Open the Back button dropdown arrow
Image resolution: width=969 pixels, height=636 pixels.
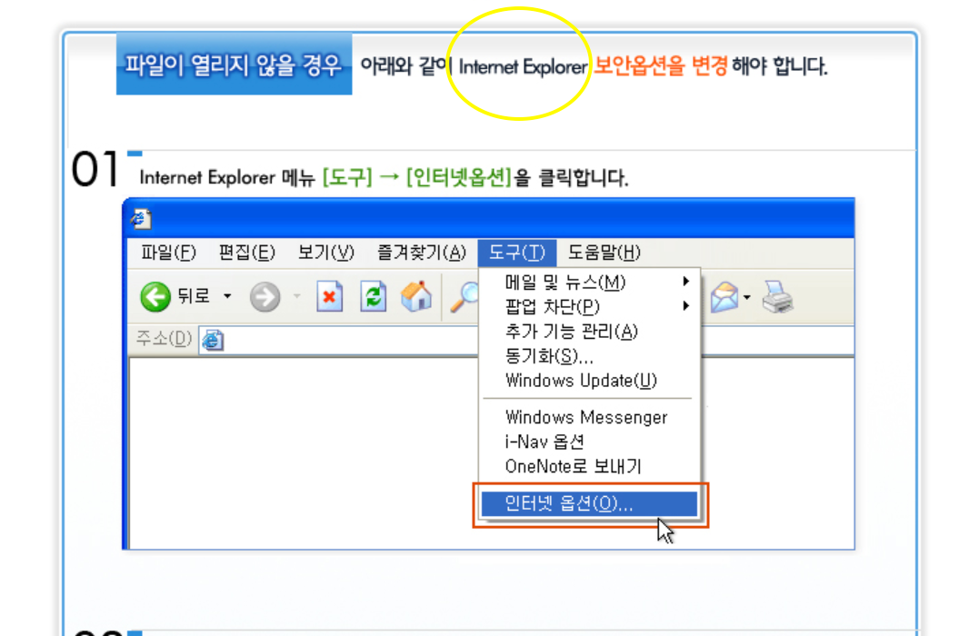click(x=227, y=295)
